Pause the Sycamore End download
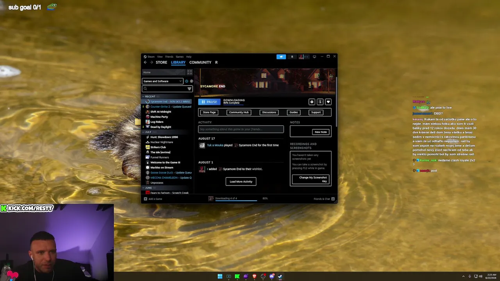500x281 pixels. coord(209,102)
